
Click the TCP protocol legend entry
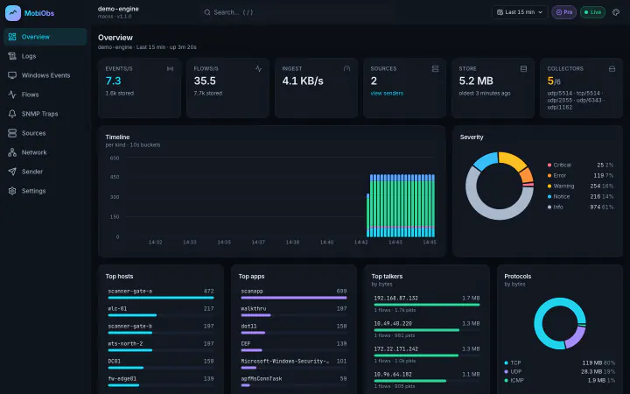[x=559, y=362]
